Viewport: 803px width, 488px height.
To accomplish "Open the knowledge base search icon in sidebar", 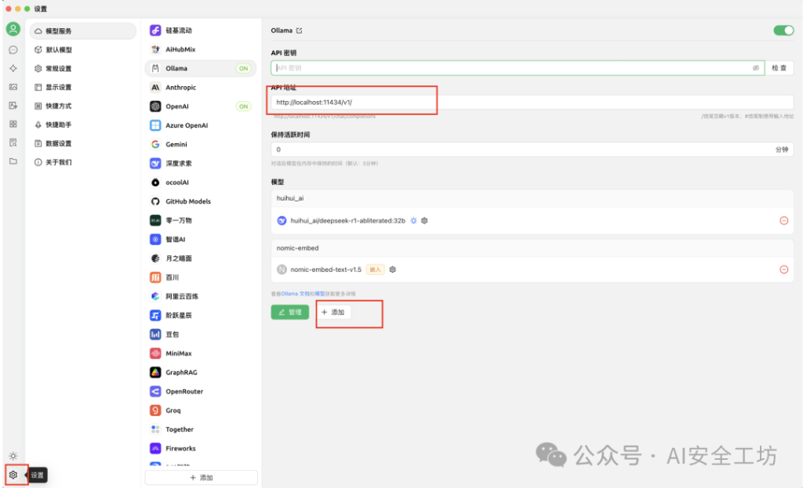I will (13, 143).
